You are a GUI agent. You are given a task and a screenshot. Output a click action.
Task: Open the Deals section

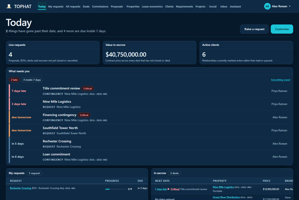(86, 7)
